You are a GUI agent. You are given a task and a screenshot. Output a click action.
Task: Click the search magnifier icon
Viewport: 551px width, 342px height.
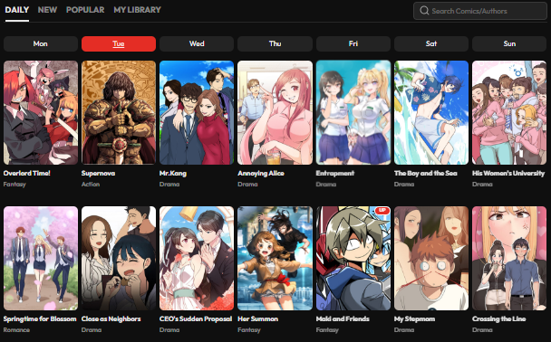(424, 11)
